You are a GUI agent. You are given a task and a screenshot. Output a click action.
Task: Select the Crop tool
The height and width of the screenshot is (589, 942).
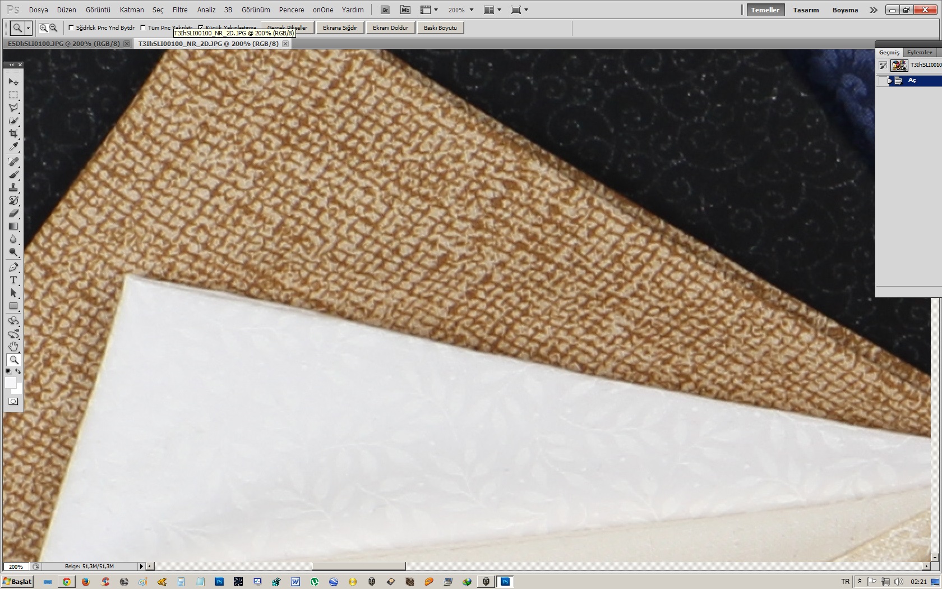[13, 134]
